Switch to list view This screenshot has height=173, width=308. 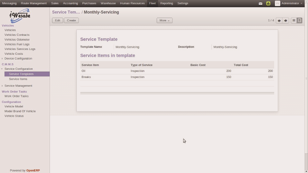[294, 20]
